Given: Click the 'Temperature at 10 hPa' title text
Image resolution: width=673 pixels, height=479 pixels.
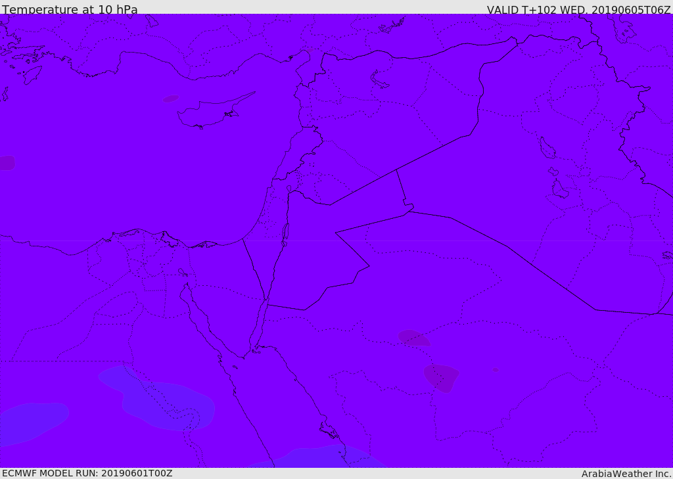Looking at the screenshot, I should pyautogui.click(x=70, y=9).
